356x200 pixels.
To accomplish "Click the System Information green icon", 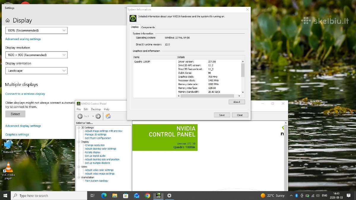I will click(133, 18).
